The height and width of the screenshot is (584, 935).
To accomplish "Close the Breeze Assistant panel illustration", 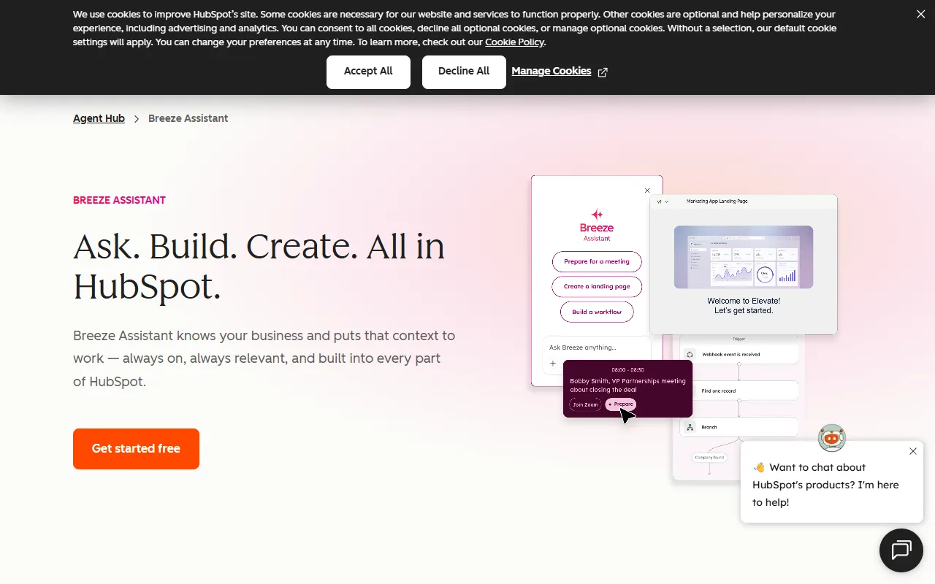I will click(x=647, y=191).
